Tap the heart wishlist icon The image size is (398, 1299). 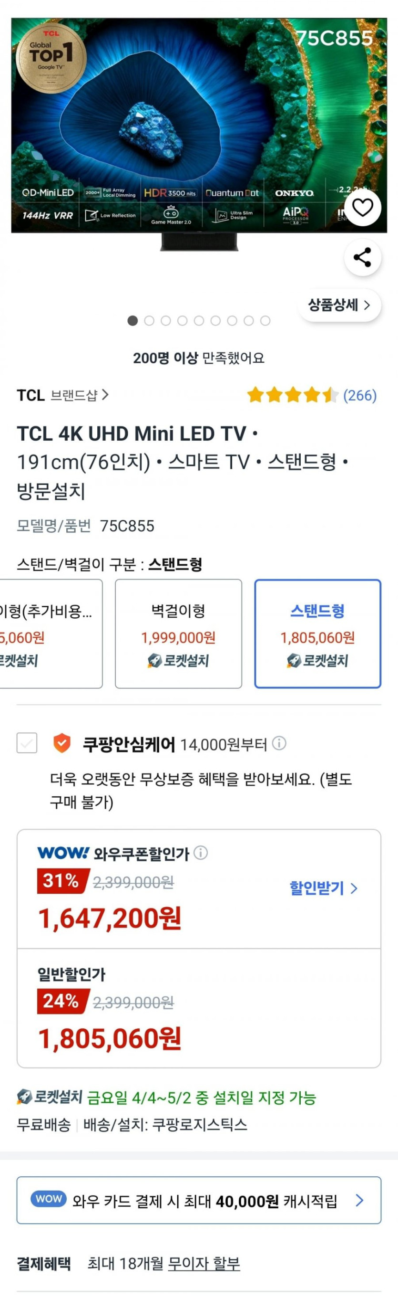(362, 207)
